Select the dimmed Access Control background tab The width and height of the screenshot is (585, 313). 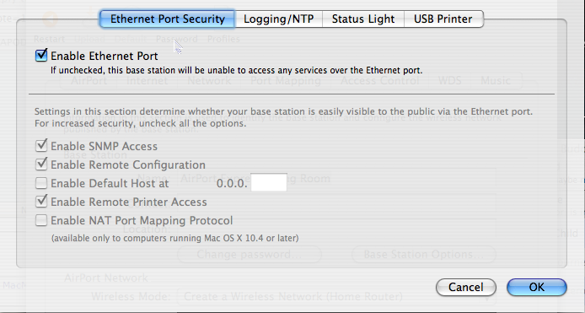tap(380, 80)
